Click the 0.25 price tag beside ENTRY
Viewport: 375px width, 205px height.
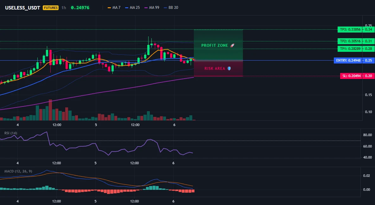pyautogui.click(x=369, y=60)
